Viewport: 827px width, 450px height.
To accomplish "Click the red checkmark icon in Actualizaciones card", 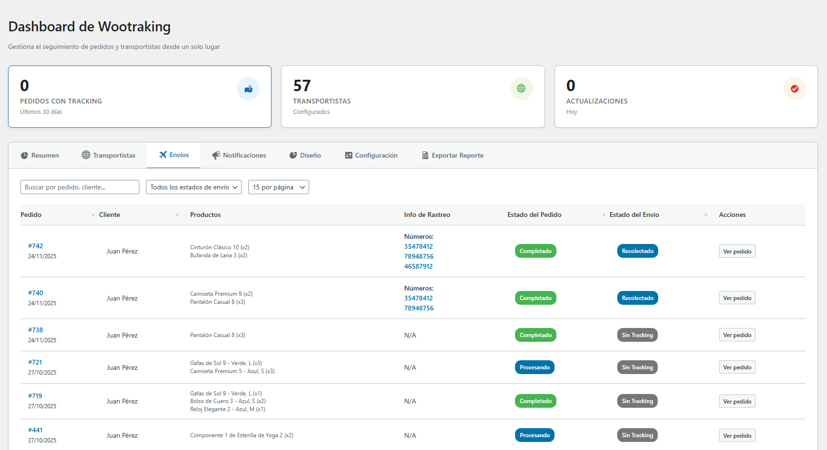I will [794, 89].
